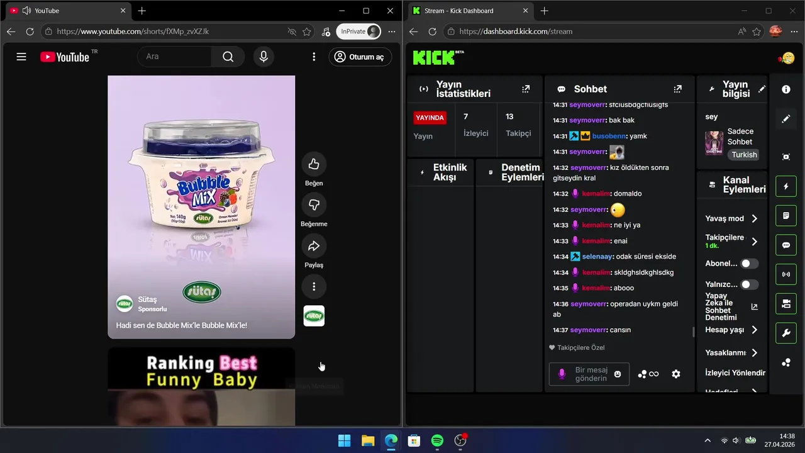Open the Short's three-dot more options
805x453 pixels.
point(314,287)
